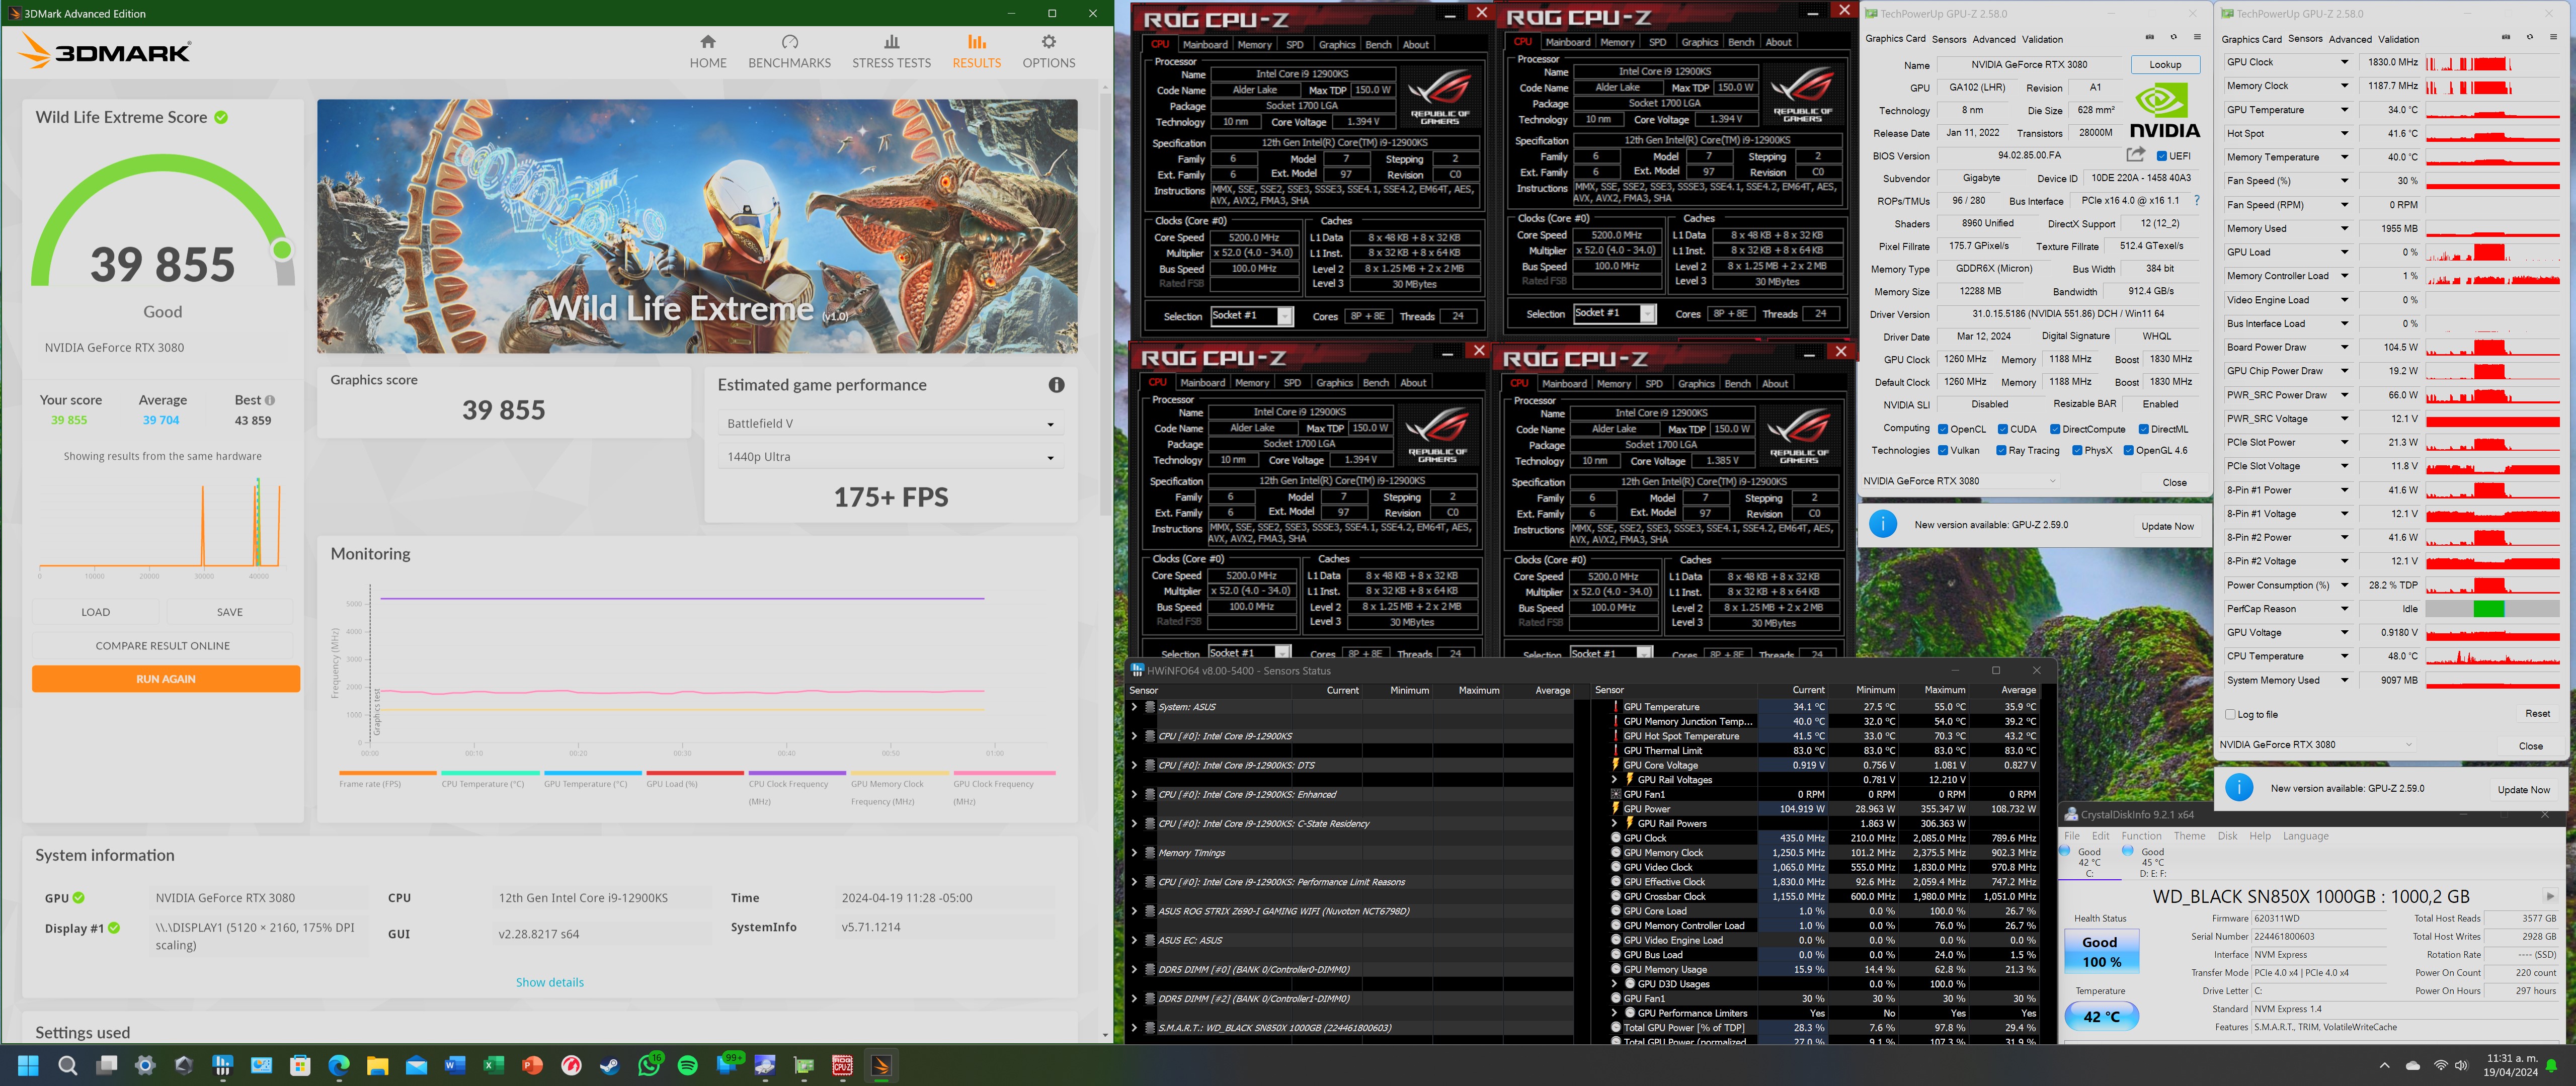2576x1086 pixels.
Task: Click the Frame rate (FPS) orange legend bar
Action: pos(387,772)
